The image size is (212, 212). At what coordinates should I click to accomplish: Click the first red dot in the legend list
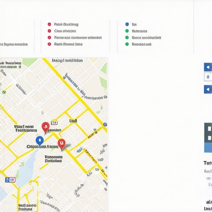click(x=49, y=24)
